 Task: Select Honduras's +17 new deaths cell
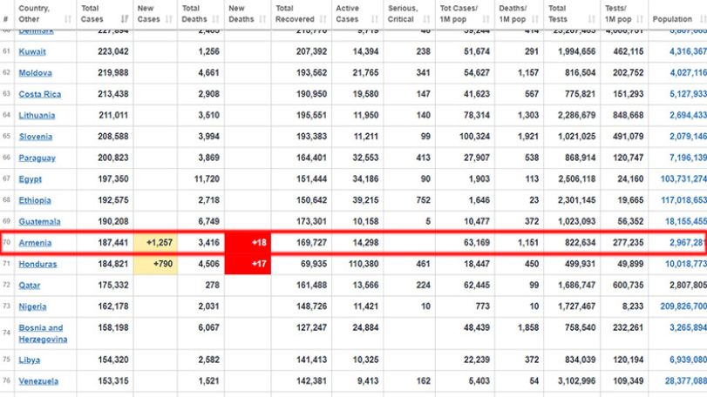click(x=248, y=264)
